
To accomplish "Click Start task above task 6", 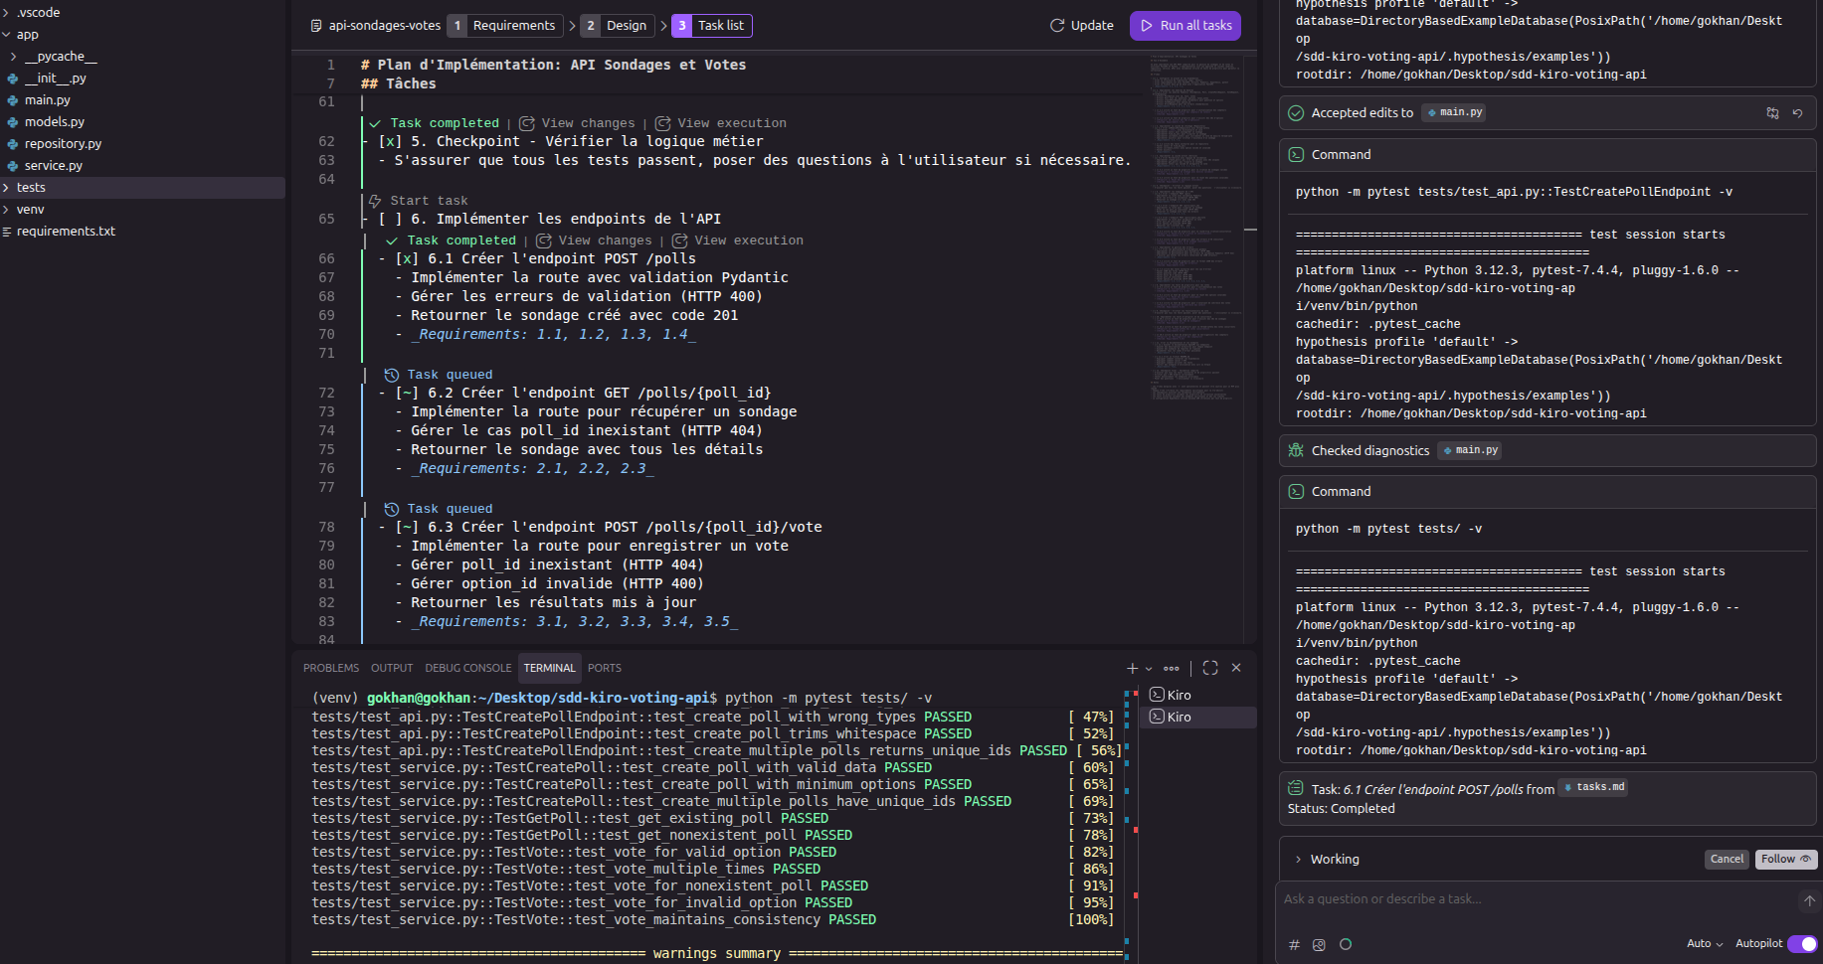I will 428,201.
